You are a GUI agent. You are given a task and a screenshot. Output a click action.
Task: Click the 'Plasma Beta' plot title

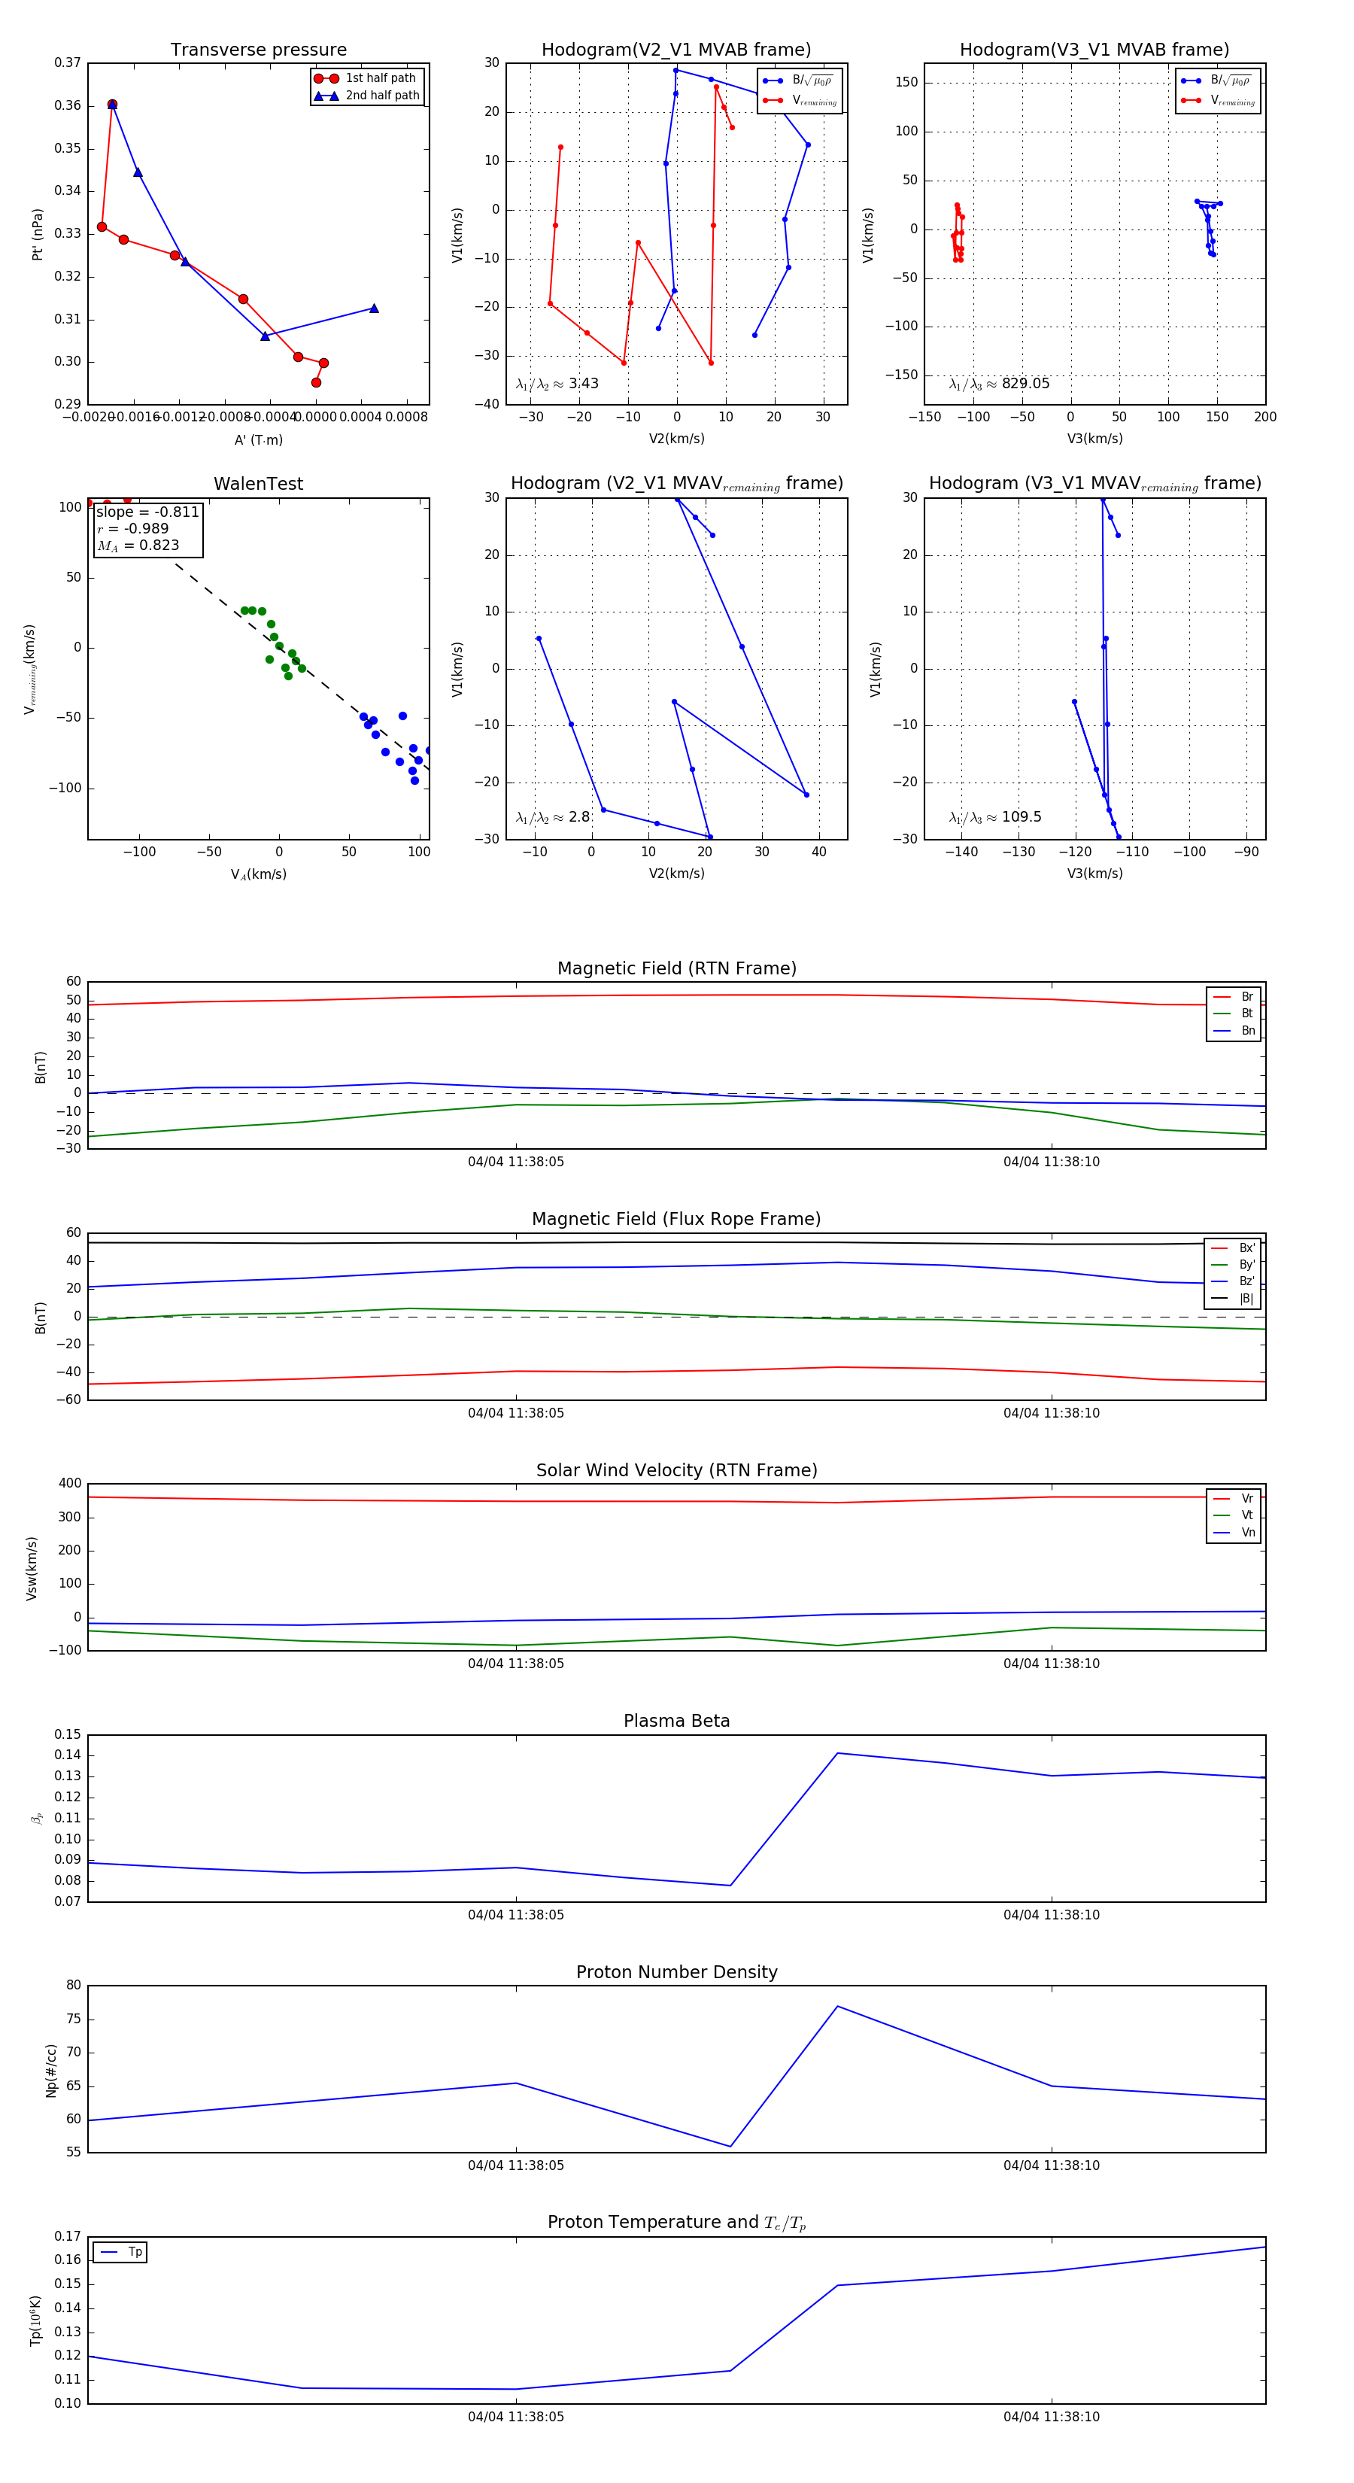coord(676,1722)
